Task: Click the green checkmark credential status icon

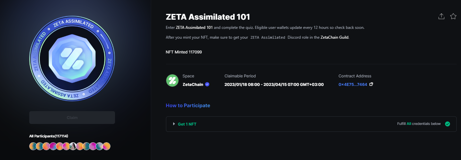Action: 447,124
